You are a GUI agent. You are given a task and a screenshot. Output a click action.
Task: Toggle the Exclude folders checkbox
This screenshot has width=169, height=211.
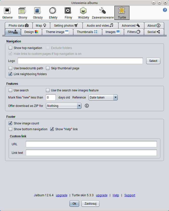point(48,48)
